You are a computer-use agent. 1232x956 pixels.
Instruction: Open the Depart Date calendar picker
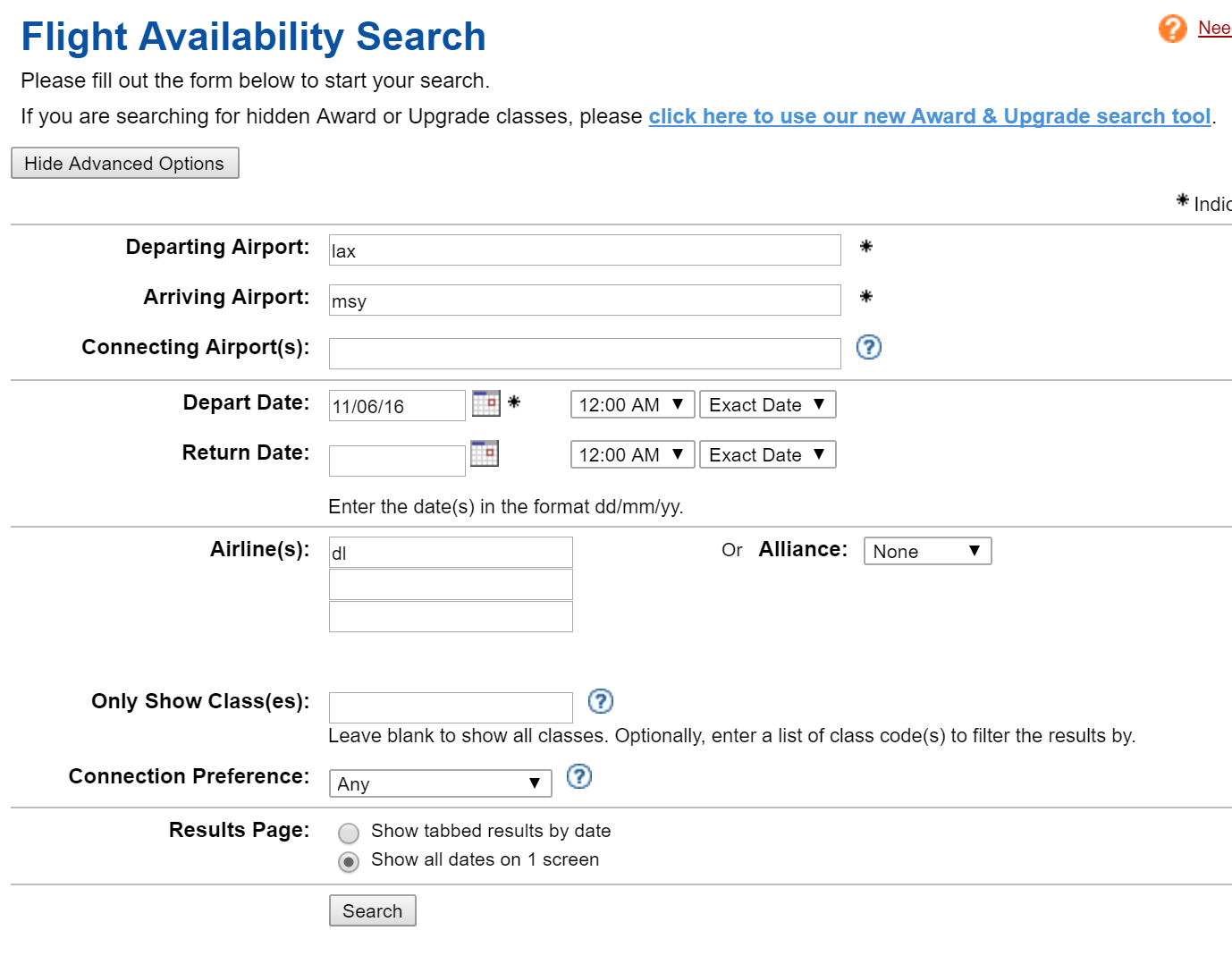tap(485, 403)
